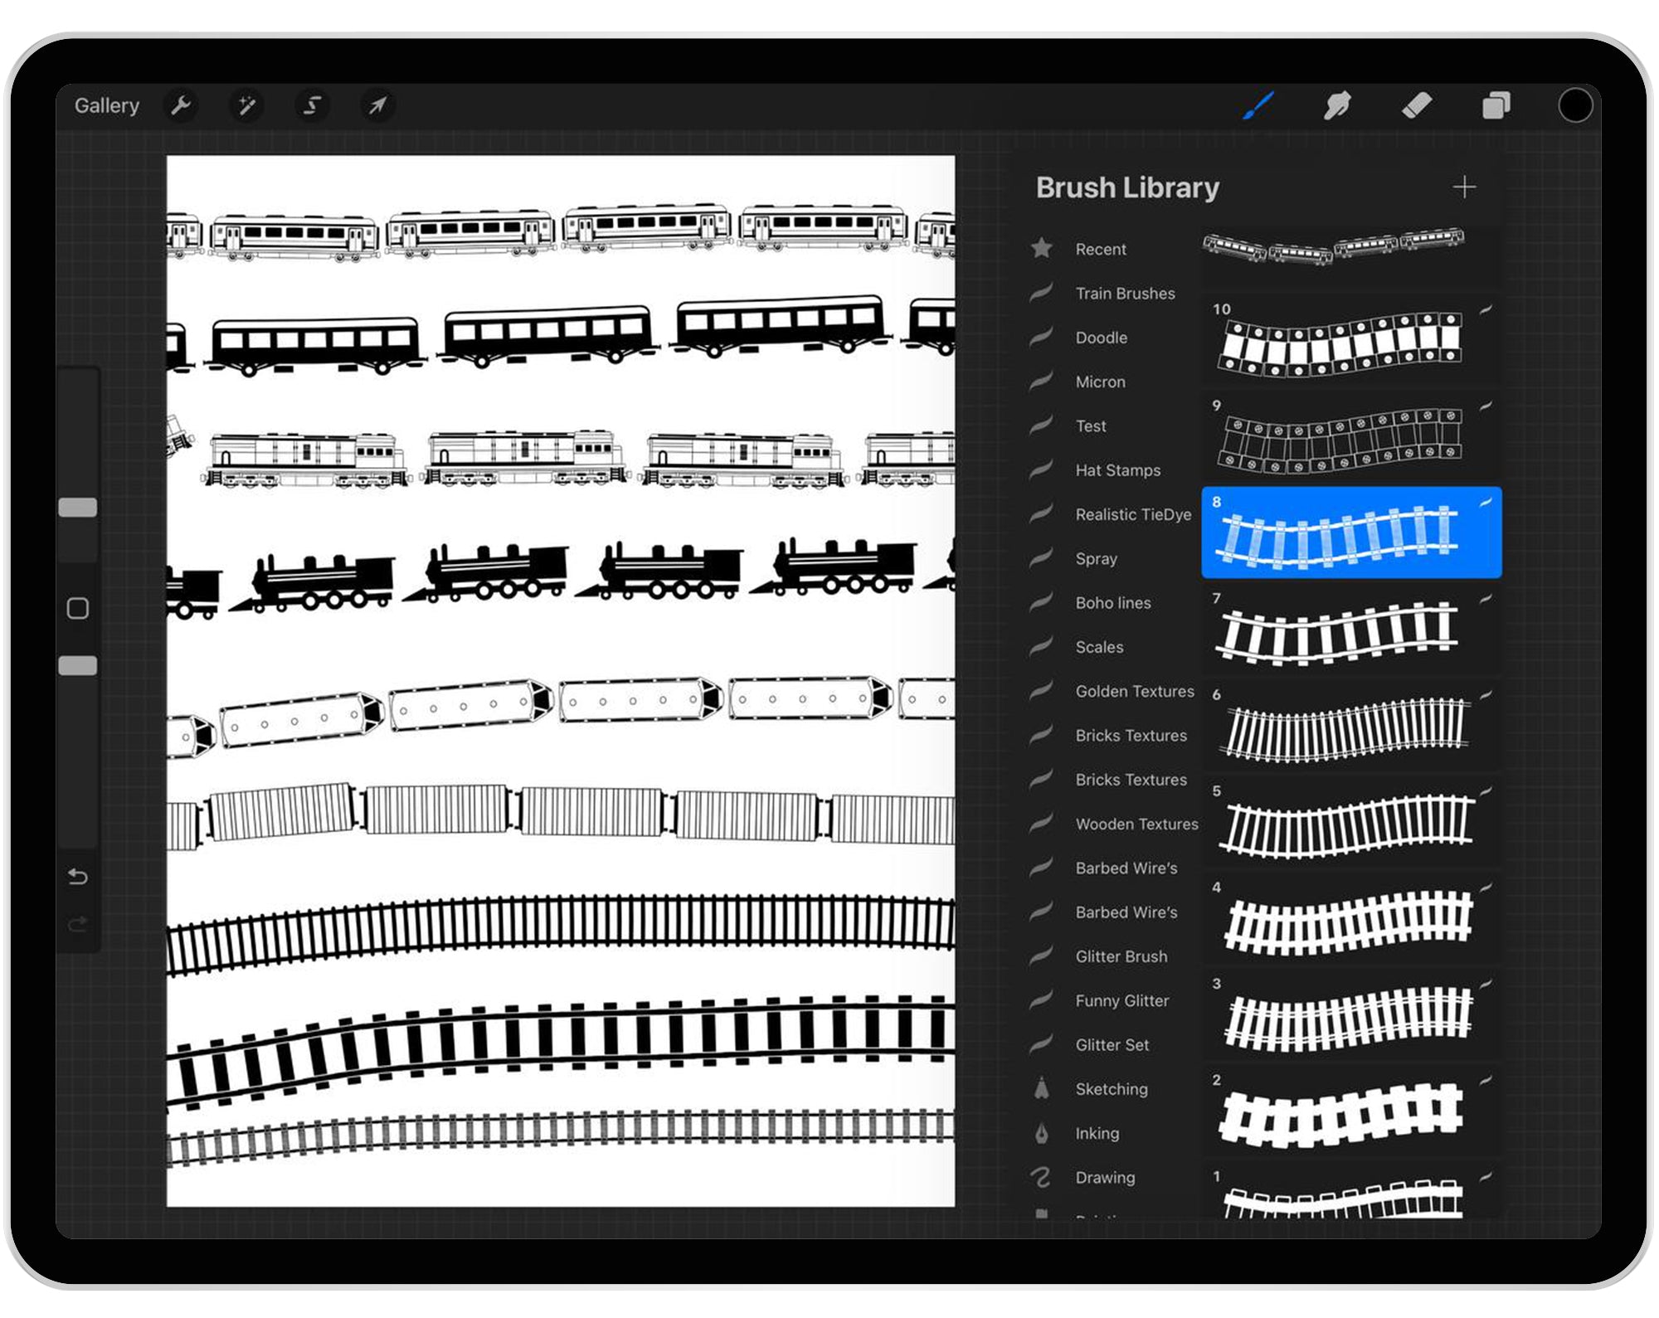Activate the Selection tool
The image size is (1659, 1318).
pos(311,105)
